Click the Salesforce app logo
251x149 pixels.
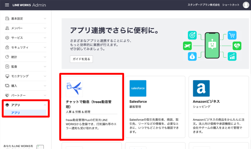click(138, 88)
